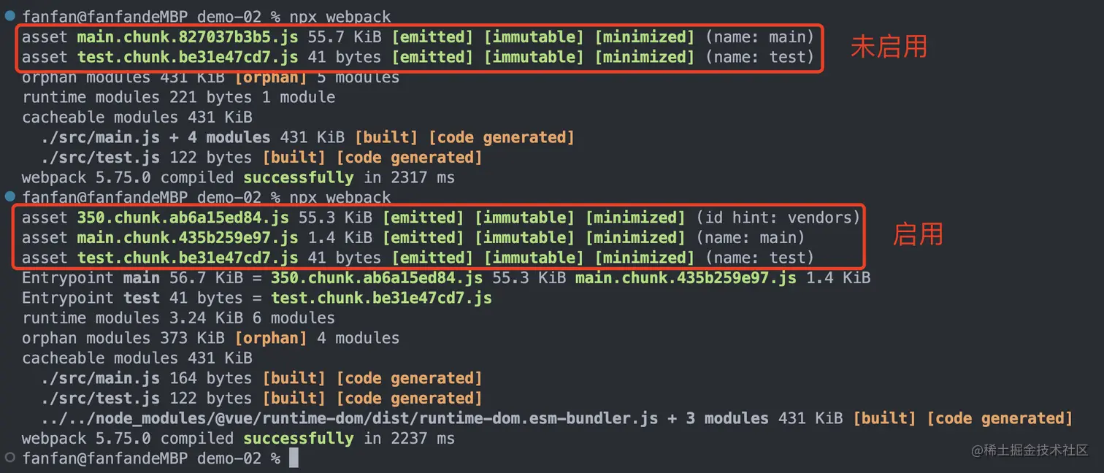
Task: Click the blue dot beside second npx webpack command
Action: pos(10,196)
